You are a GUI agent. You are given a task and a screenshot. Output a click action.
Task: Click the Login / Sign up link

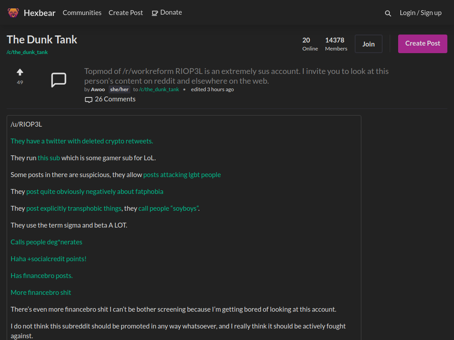pyautogui.click(x=420, y=13)
